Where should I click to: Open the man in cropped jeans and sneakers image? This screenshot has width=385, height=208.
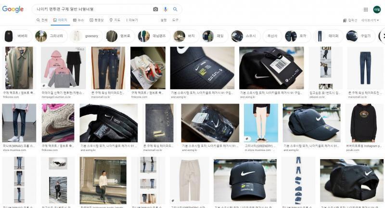[x=19, y=123]
